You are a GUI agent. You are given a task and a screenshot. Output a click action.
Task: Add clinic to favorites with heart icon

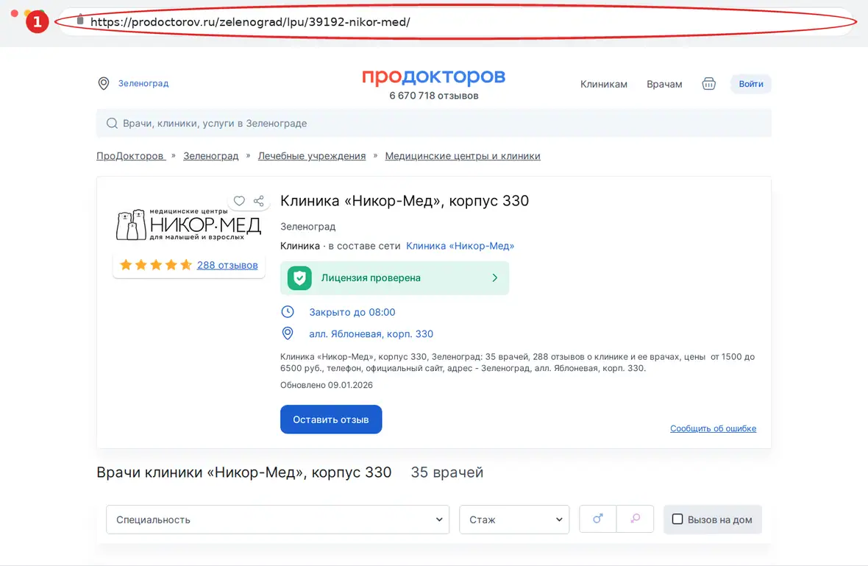(x=239, y=200)
